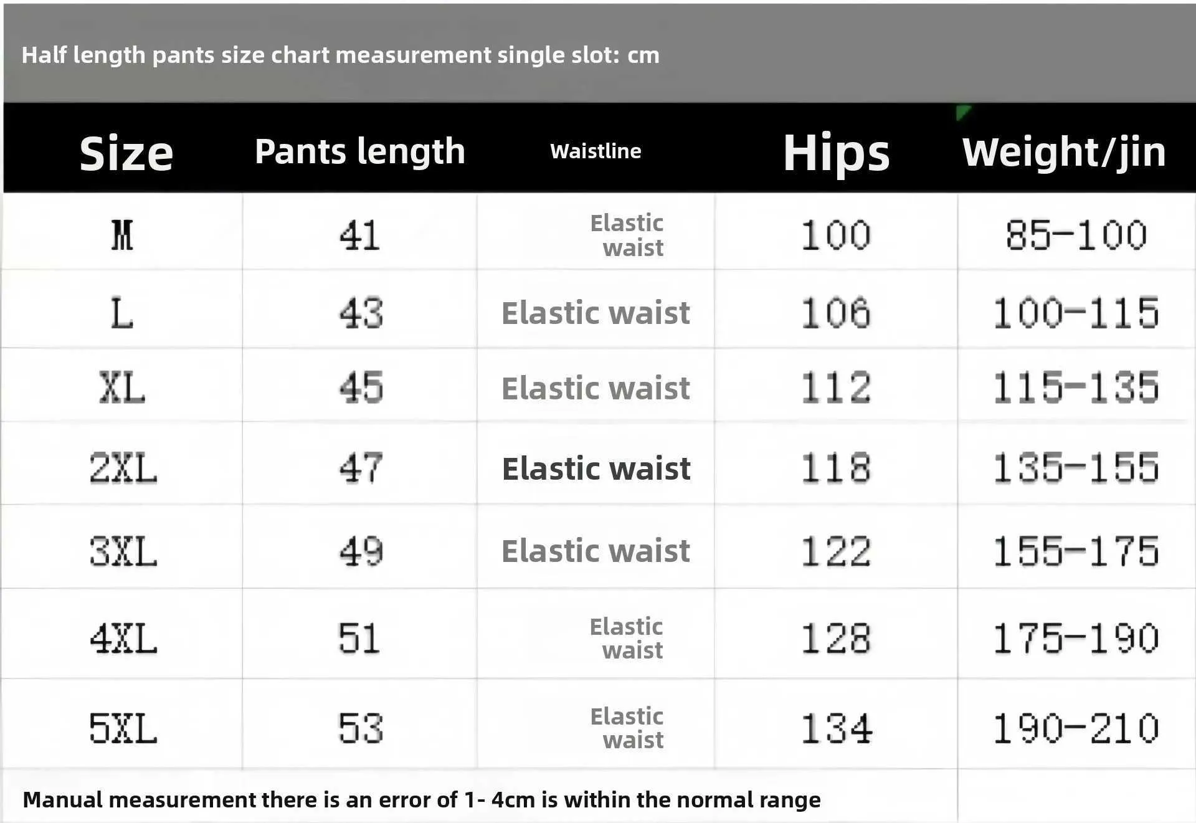The image size is (1196, 823).
Task: Click the 2XL size cell
Action: 123,468
